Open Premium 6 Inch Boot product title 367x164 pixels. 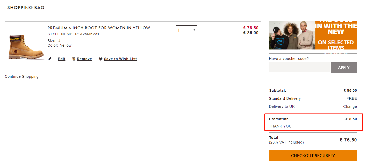point(99,28)
